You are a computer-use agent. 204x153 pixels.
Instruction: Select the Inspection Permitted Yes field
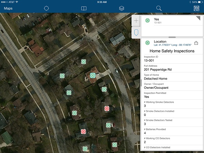pyautogui.click(x=173, y=95)
